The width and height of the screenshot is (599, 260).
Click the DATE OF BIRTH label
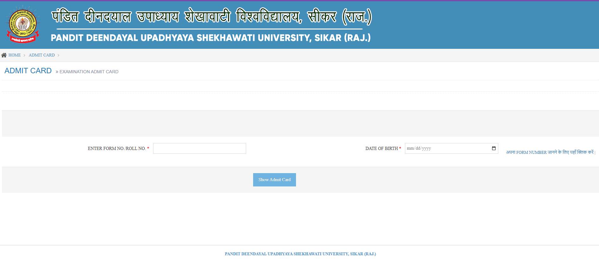(x=382, y=148)
